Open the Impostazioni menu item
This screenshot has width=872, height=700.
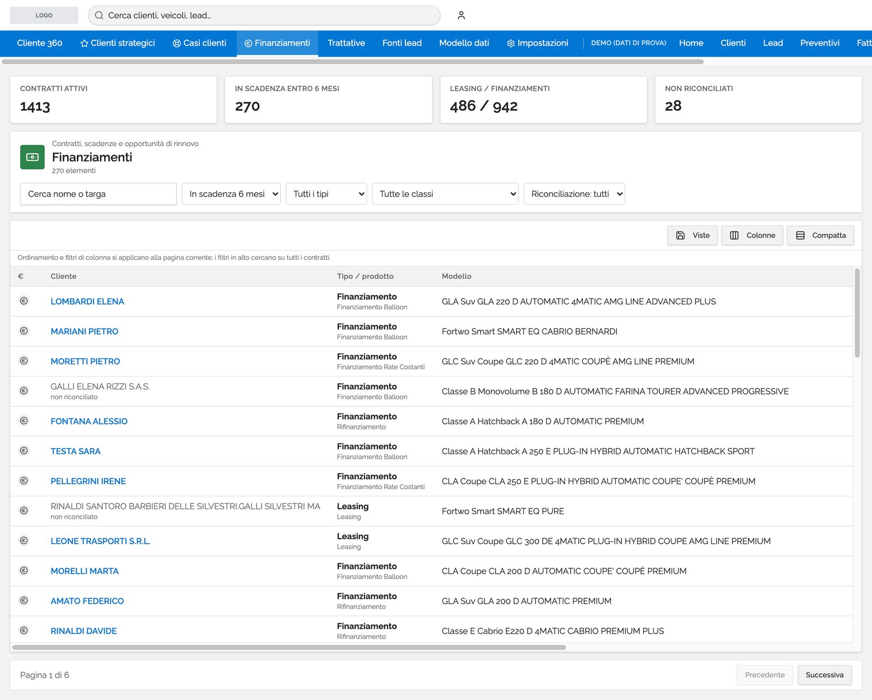(x=537, y=43)
